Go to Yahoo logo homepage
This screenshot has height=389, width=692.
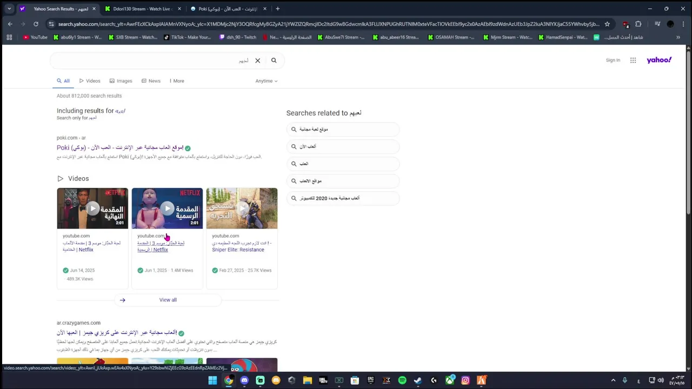coord(659,60)
